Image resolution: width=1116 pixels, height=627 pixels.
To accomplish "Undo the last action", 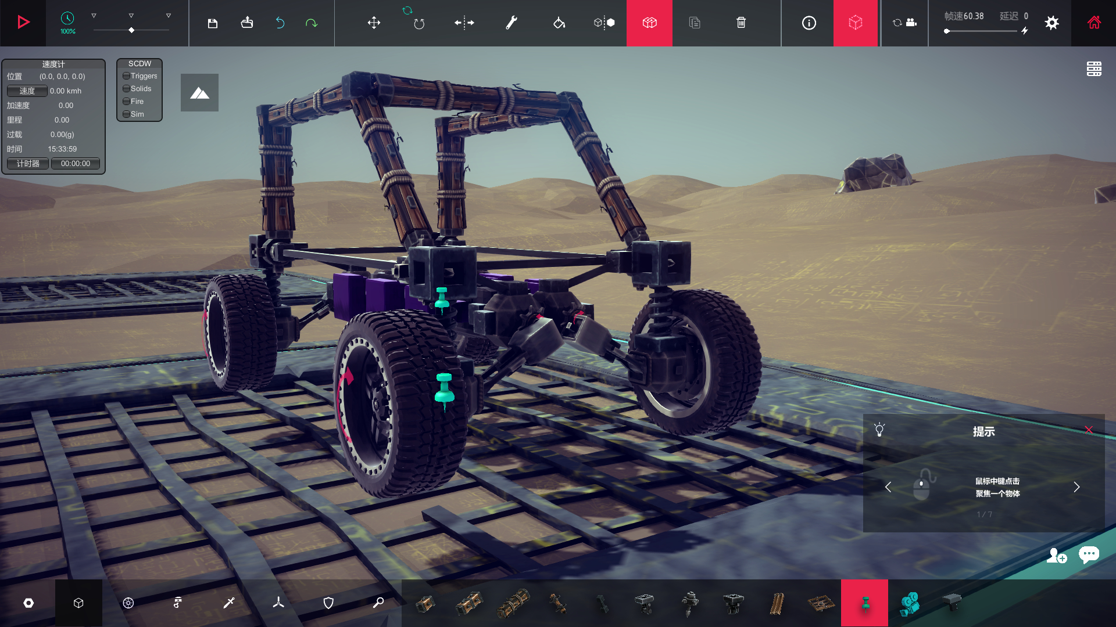I will [x=280, y=23].
